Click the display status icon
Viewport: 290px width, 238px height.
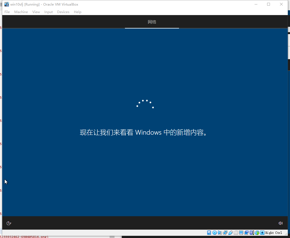coord(241,233)
